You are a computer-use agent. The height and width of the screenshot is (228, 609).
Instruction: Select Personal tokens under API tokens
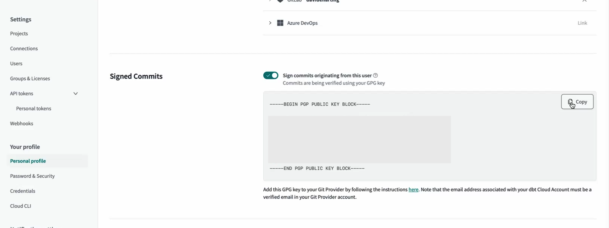33,108
